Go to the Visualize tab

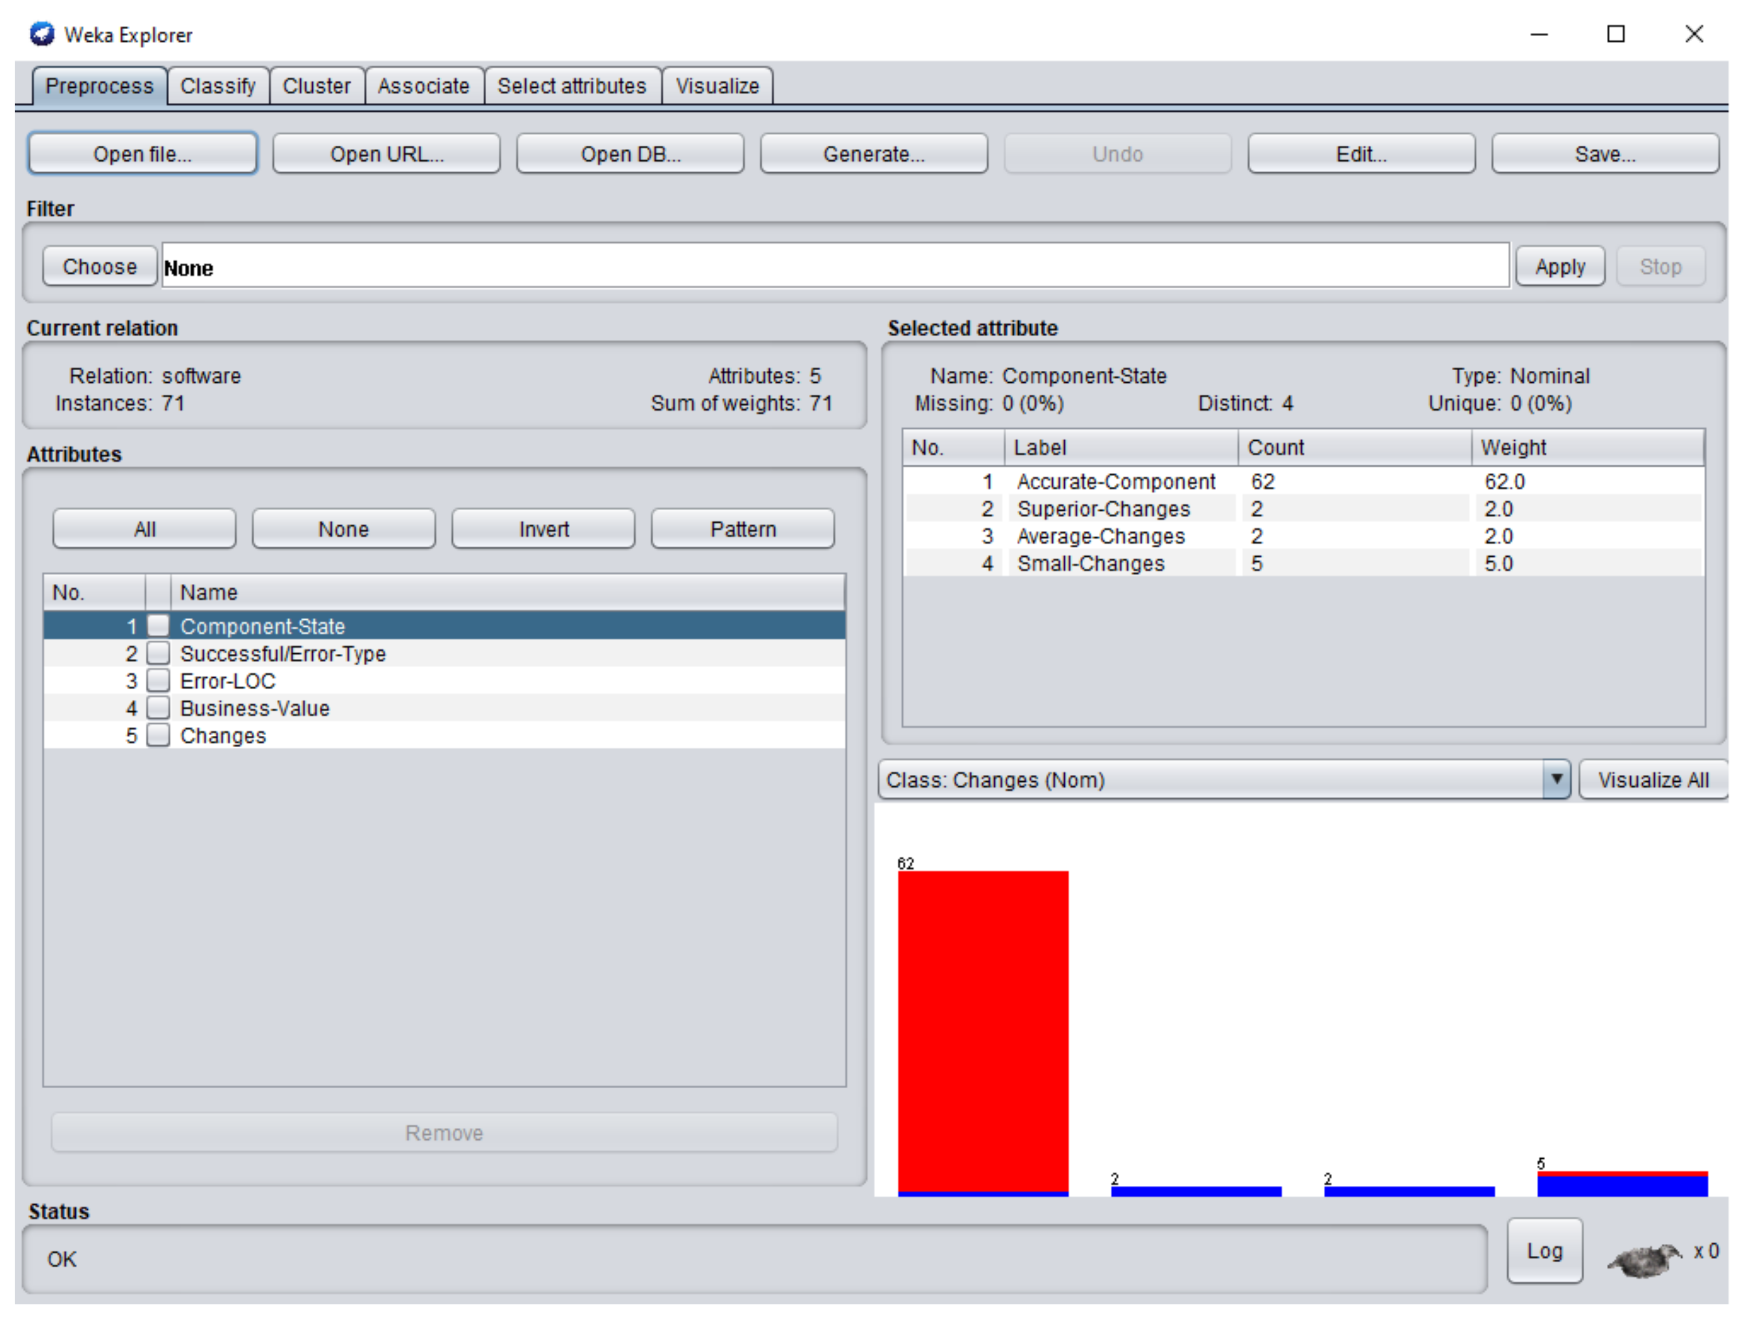(x=716, y=86)
